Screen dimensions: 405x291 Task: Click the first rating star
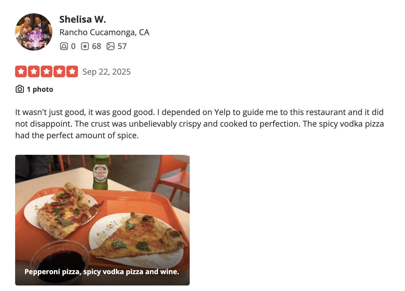21,71
